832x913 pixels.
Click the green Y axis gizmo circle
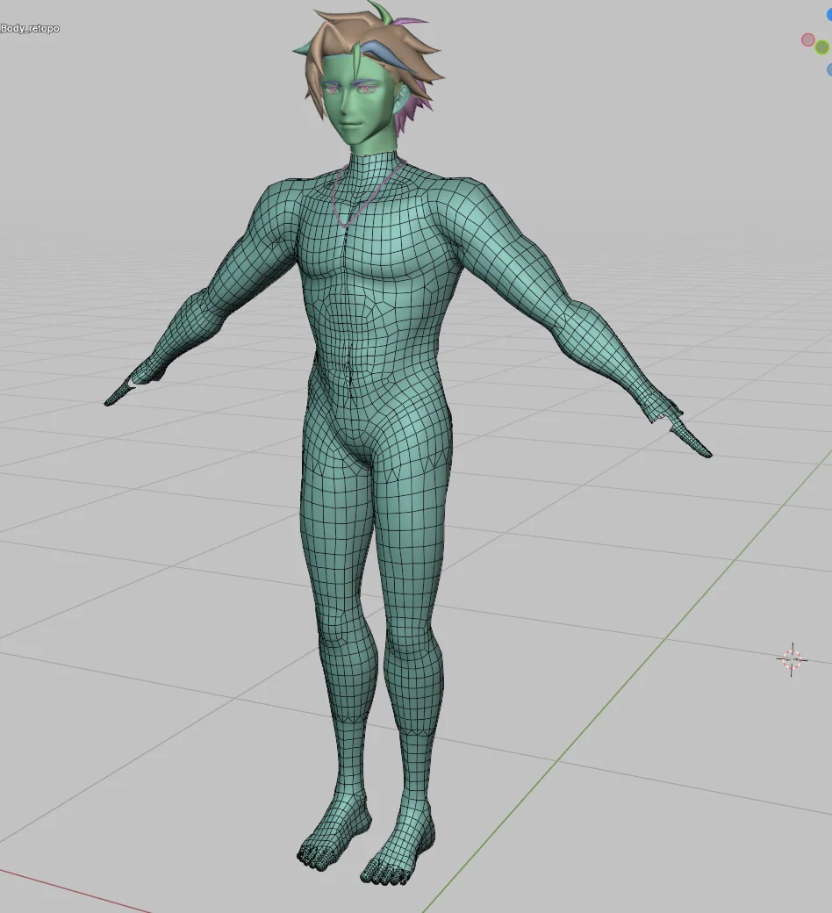pos(821,47)
